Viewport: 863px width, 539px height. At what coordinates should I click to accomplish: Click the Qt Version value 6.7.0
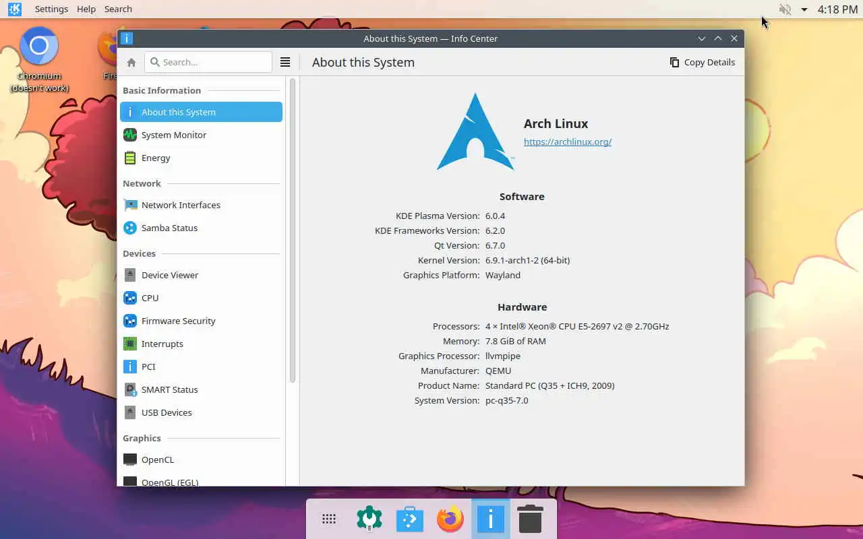pyautogui.click(x=495, y=245)
